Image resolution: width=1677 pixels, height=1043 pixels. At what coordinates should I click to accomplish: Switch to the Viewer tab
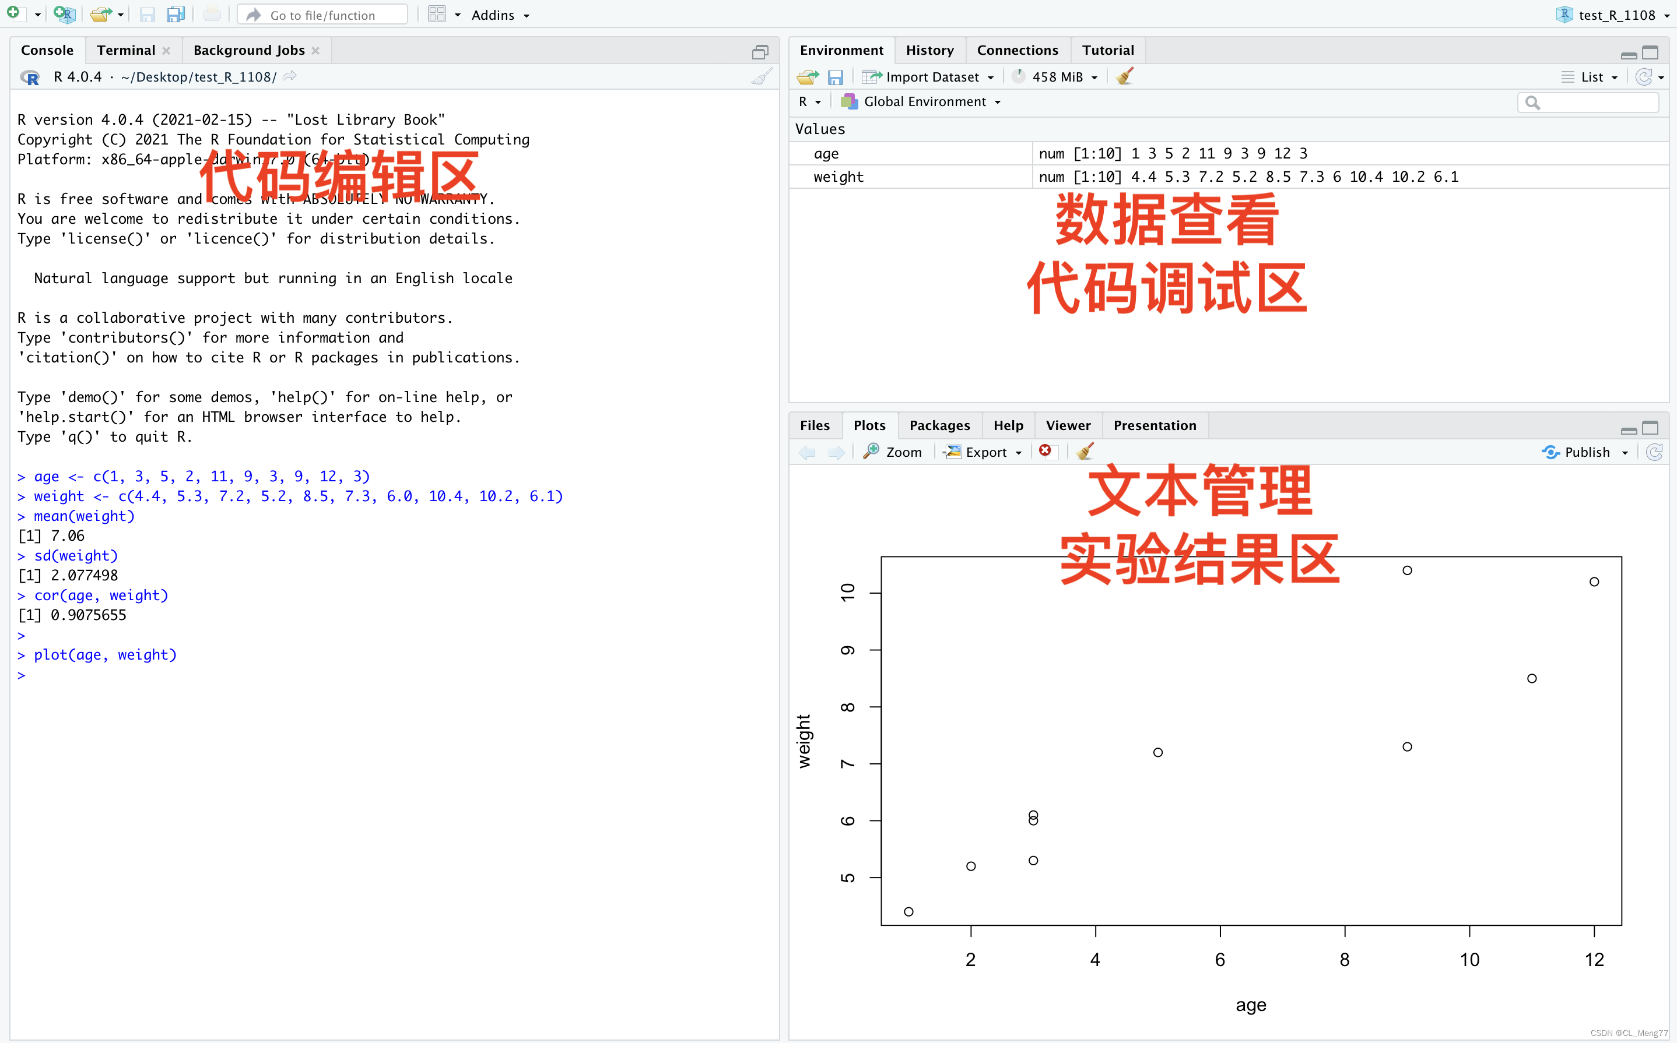1068,425
